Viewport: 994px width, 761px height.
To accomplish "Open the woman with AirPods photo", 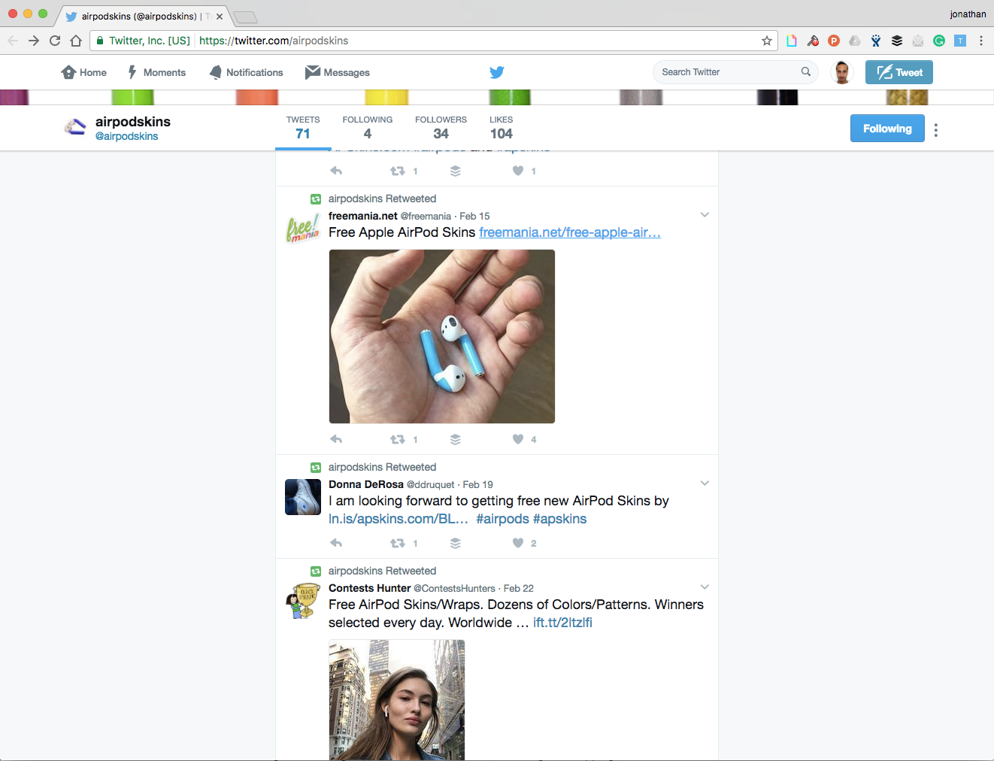I will (x=397, y=700).
